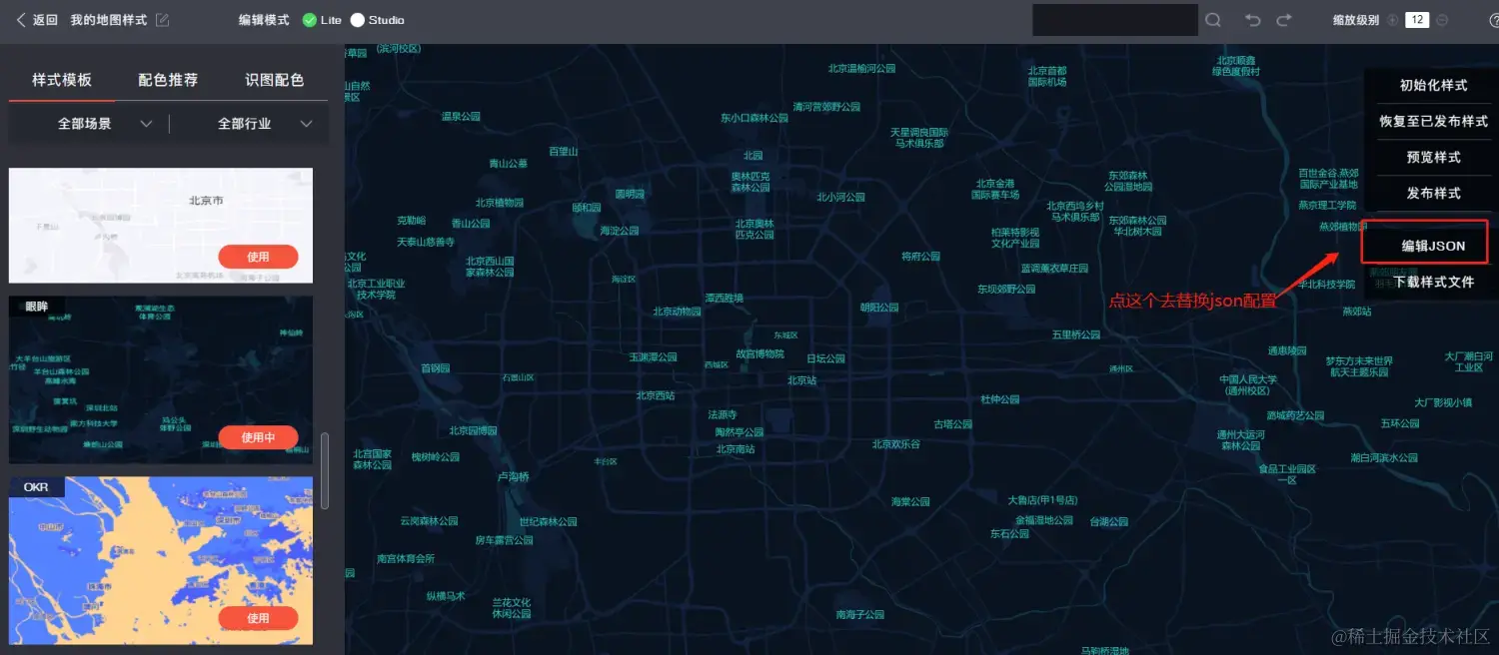Click the 返回 text link
The width and height of the screenshot is (1499, 655).
coord(45,20)
